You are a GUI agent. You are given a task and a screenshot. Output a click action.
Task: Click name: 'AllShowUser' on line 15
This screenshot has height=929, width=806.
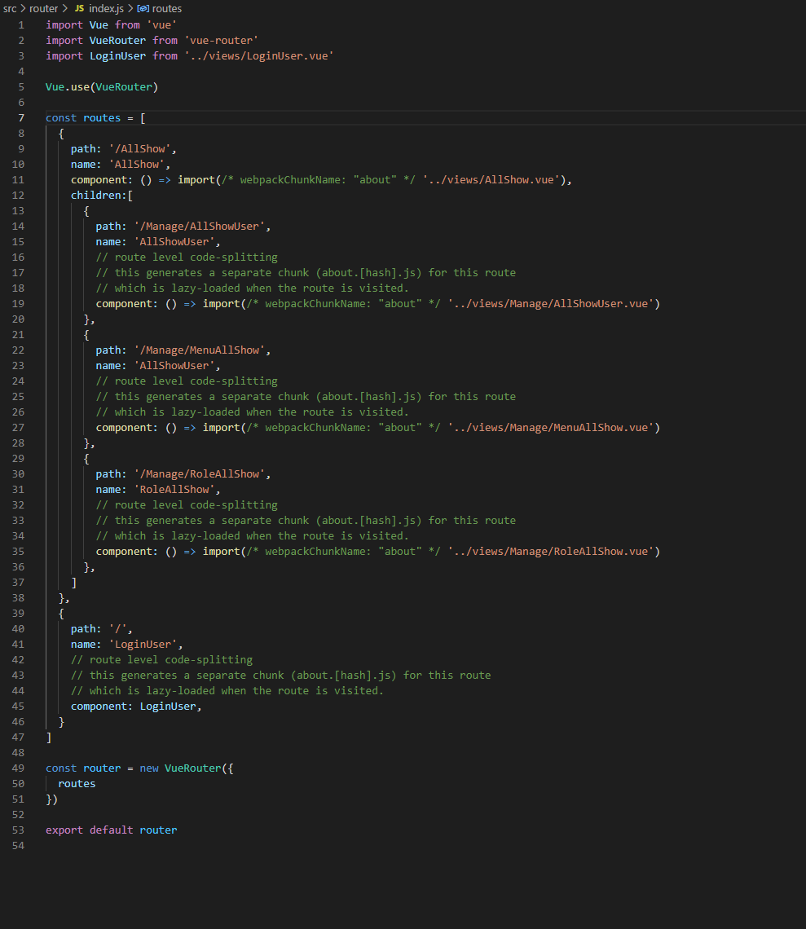point(157,242)
